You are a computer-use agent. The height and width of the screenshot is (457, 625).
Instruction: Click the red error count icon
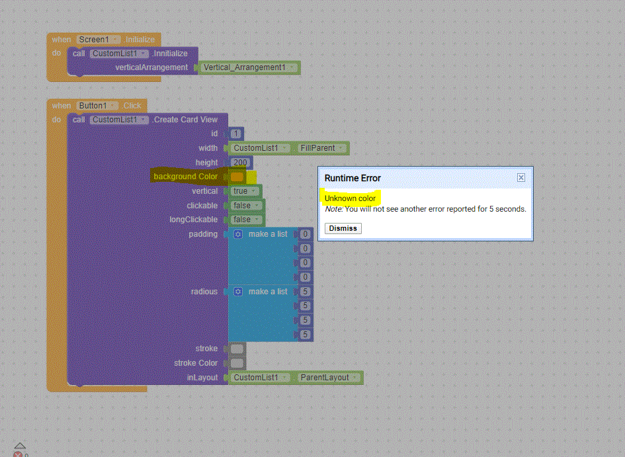18,454
